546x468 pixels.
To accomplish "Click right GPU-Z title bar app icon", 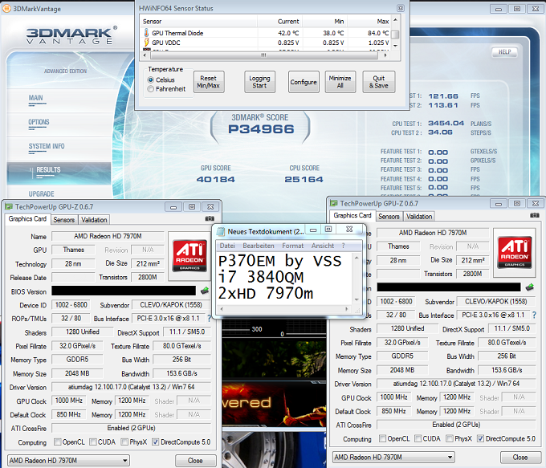I will (x=334, y=203).
